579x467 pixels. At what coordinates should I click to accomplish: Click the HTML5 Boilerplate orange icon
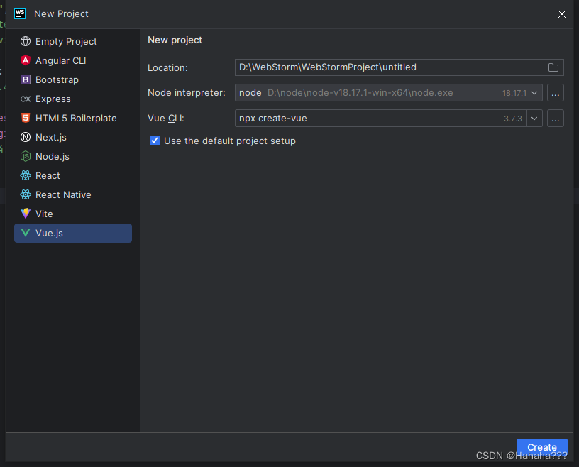(x=26, y=119)
